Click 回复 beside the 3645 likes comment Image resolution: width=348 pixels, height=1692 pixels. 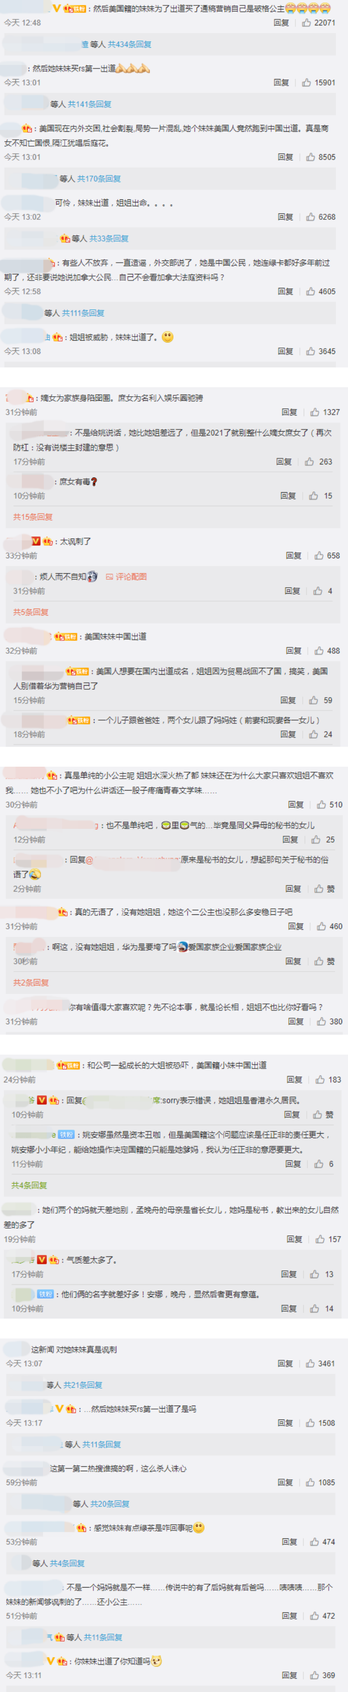click(286, 351)
